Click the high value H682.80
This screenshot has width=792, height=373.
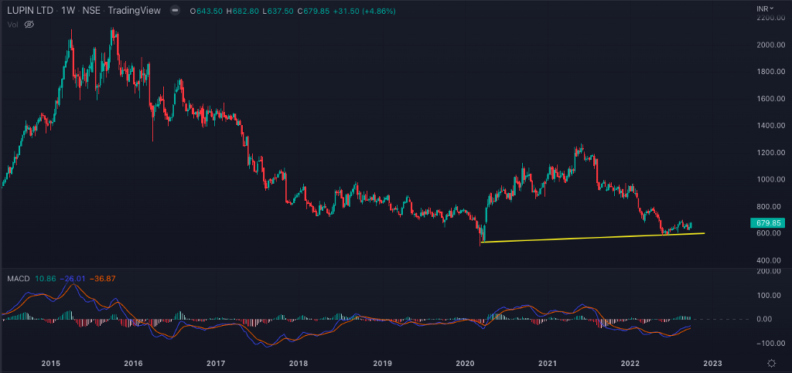click(241, 11)
